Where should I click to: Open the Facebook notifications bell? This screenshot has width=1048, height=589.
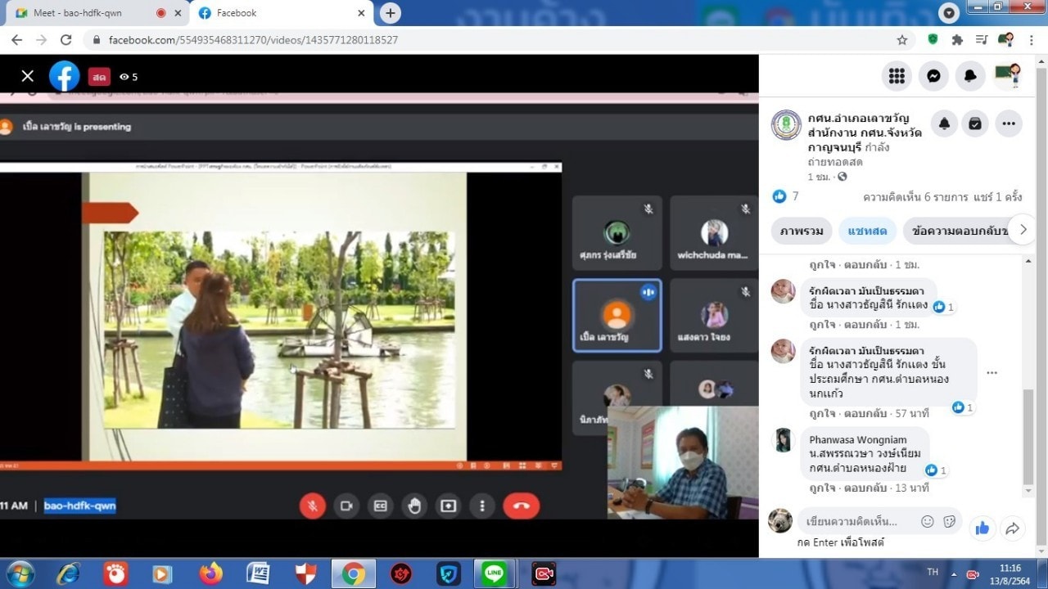[x=970, y=76]
